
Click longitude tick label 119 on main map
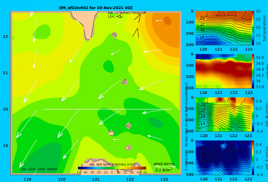pyautogui.click(x=27, y=179)
